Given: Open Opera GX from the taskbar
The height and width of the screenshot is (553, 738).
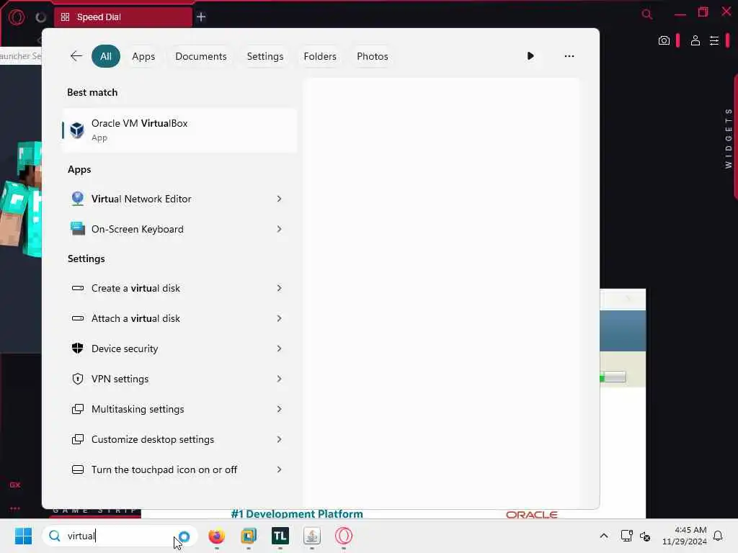Looking at the screenshot, I should click(344, 536).
